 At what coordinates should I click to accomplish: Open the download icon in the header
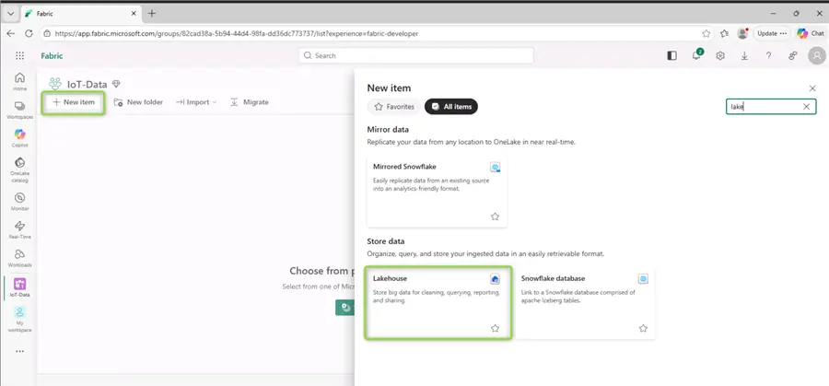(x=744, y=55)
